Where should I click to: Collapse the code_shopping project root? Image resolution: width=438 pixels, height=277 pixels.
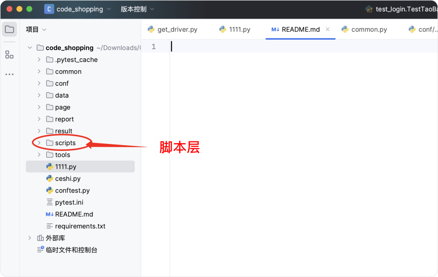point(29,47)
